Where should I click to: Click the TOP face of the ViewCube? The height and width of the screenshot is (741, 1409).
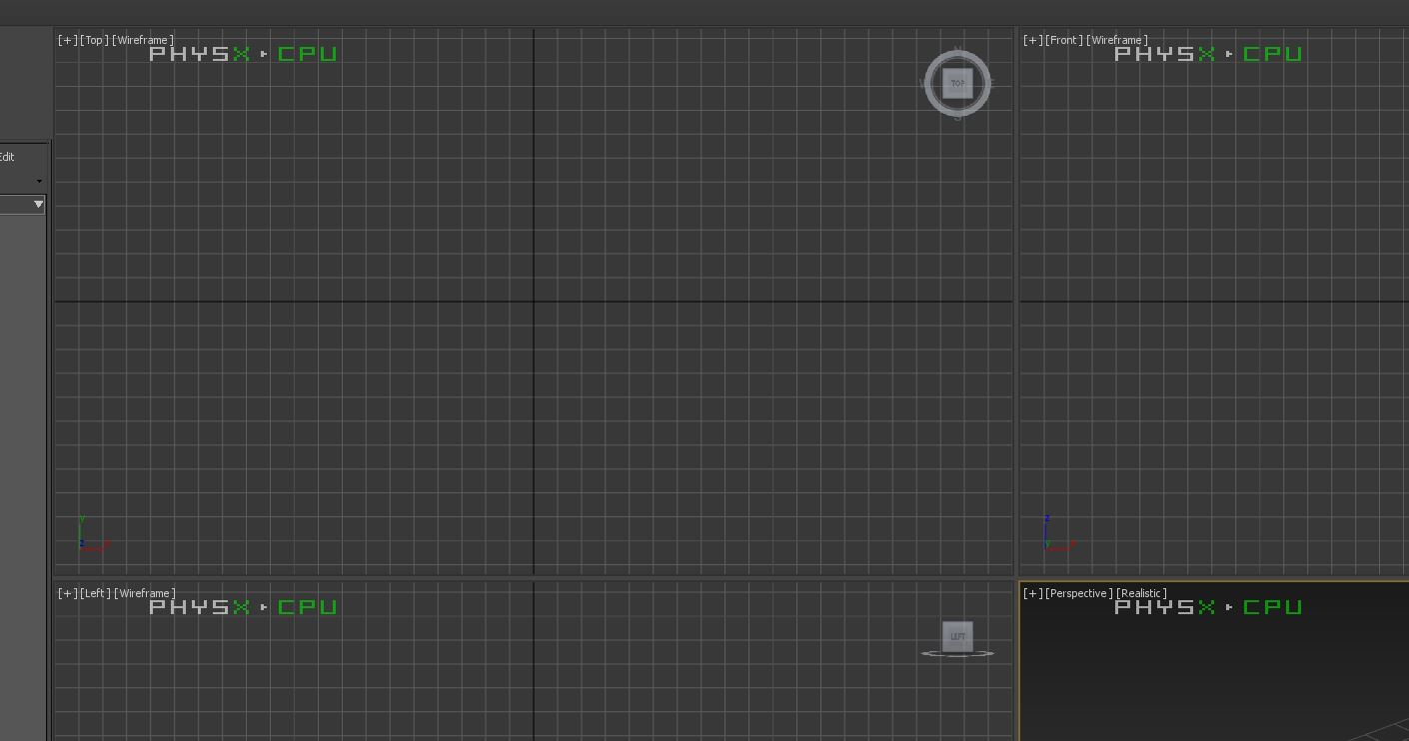[957, 84]
